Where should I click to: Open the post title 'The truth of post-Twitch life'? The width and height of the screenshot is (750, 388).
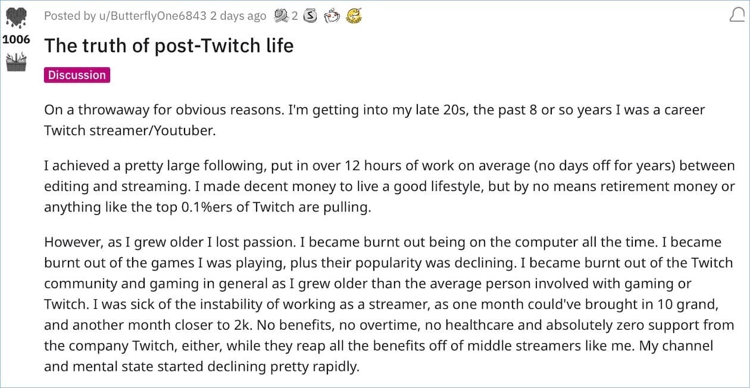(x=169, y=45)
